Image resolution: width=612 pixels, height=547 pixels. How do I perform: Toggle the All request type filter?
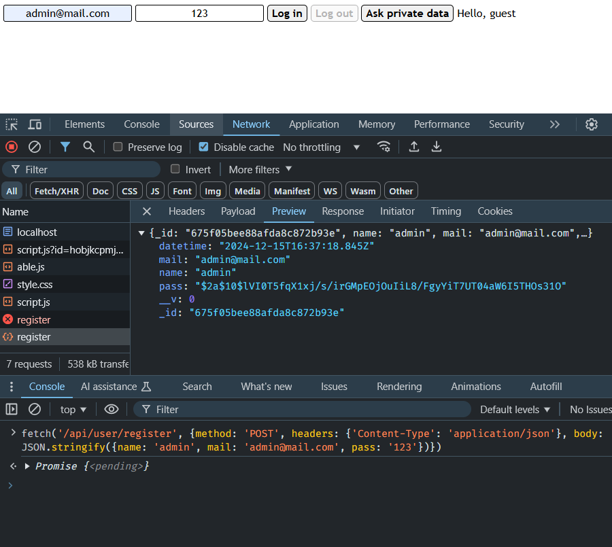pyautogui.click(x=12, y=191)
